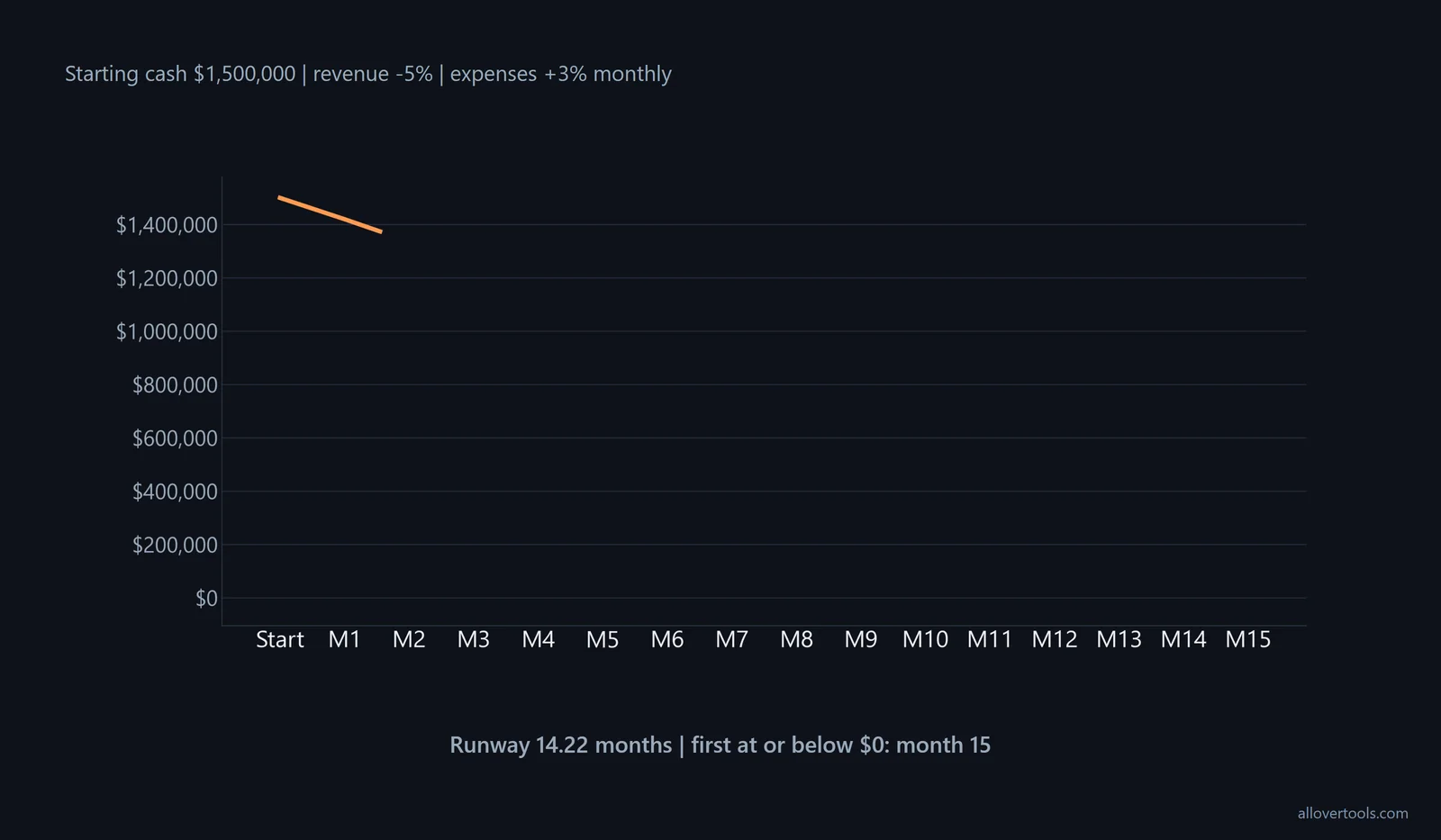Click the $800,000 axis label
This screenshot has width=1441, height=840.
tap(175, 385)
